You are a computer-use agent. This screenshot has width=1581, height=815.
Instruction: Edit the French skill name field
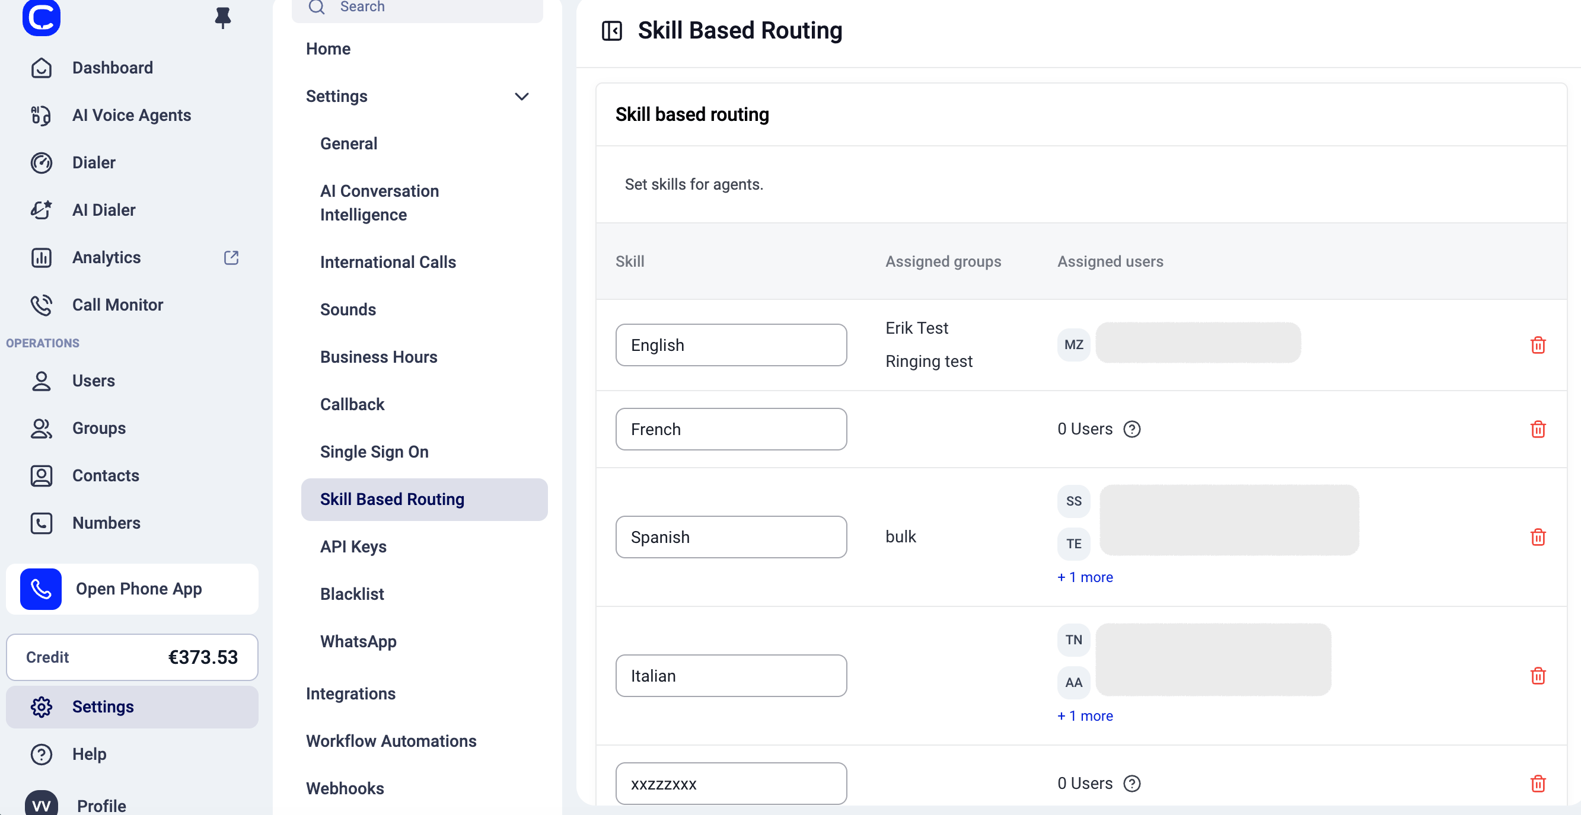[731, 429]
